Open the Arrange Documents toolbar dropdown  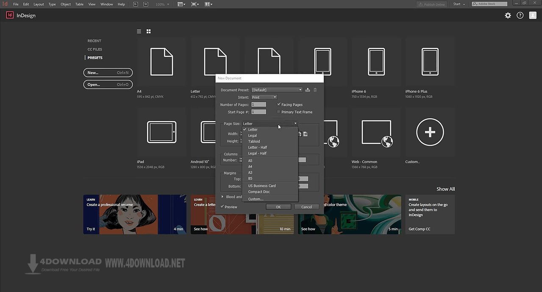click(208, 4)
